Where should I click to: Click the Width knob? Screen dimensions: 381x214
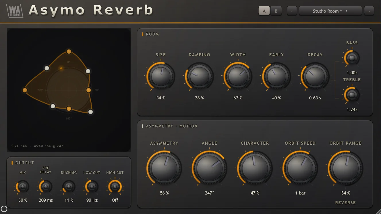click(238, 76)
